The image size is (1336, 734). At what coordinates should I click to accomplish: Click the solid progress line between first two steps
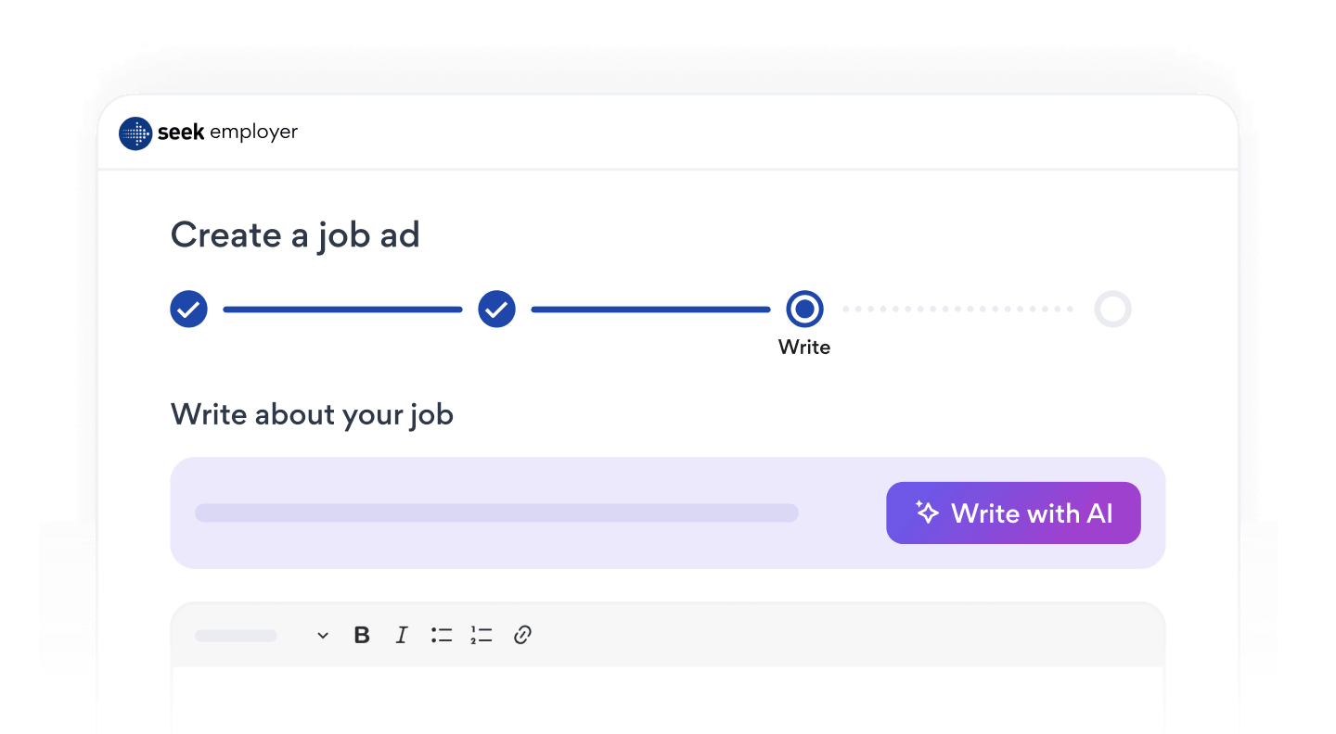pos(342,310)
